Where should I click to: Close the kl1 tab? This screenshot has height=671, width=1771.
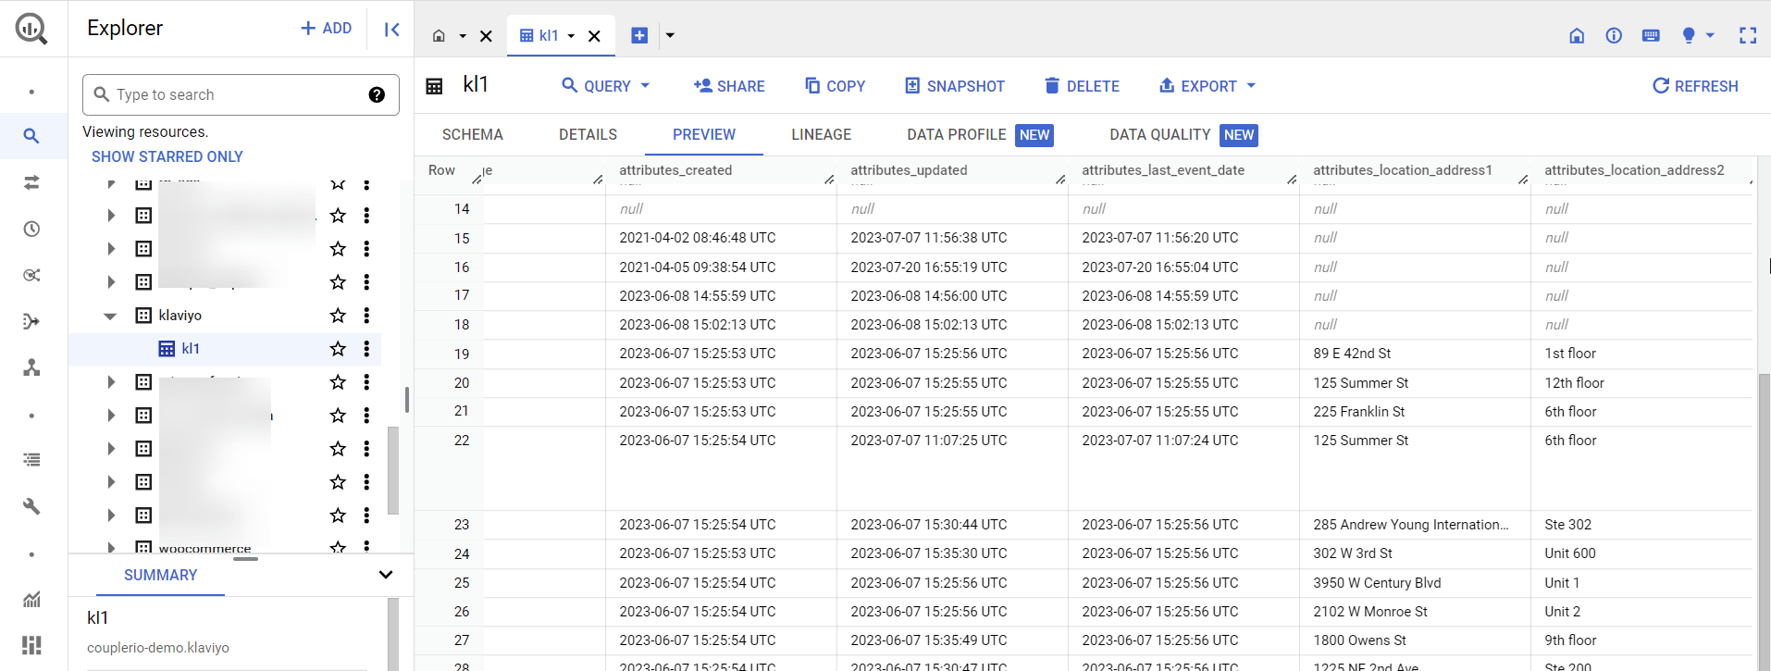click(x=594, y=36)
